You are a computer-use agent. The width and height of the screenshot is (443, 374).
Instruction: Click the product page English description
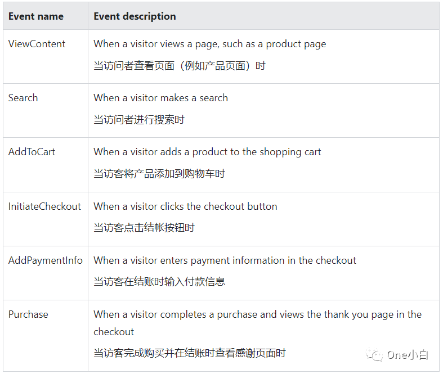tap(209, 44)
